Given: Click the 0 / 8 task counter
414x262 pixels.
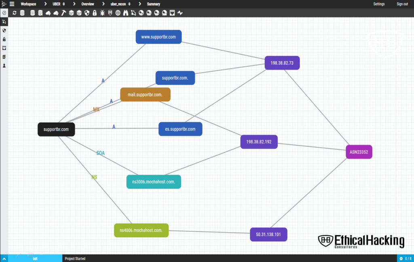Looking at the screenshot, I should [x=405, y=258].
